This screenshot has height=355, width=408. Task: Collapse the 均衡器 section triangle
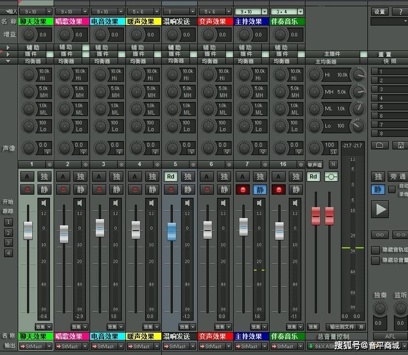click(x=8, y=61)
